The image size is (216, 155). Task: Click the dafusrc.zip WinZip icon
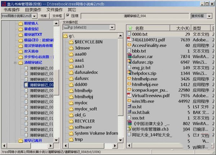(x=129, y=62)
